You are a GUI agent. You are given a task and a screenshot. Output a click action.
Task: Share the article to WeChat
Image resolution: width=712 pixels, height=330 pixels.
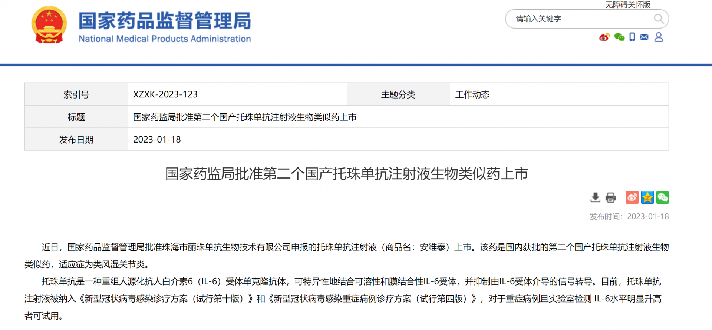tap(662, 197)
